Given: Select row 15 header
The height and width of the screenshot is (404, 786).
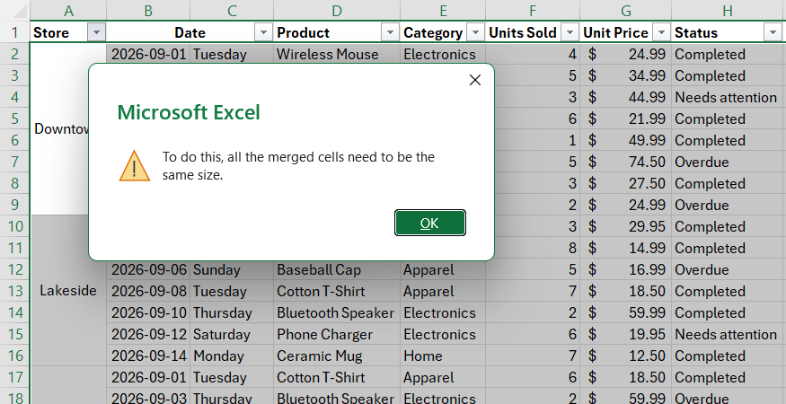Looking at the screenshot, I should coord(14,334).
